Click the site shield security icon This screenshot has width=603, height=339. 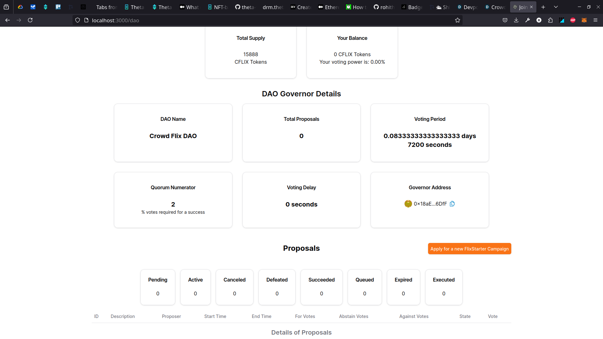point(78,20)
